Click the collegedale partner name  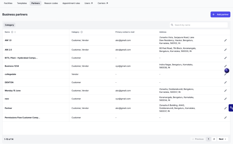[10, 74]
